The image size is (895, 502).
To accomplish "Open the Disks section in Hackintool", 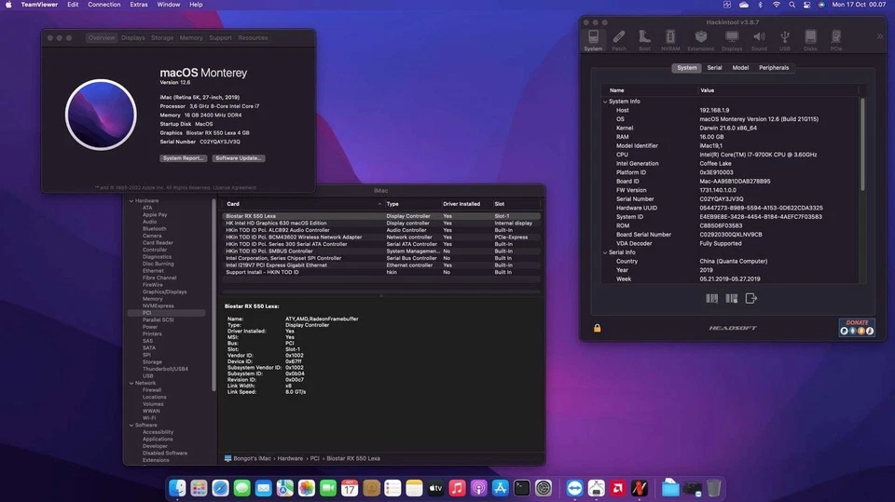I will click(x=810, y=40).
